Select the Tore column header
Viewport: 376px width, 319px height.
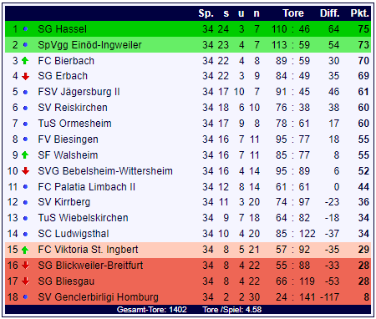coord(293,13)
